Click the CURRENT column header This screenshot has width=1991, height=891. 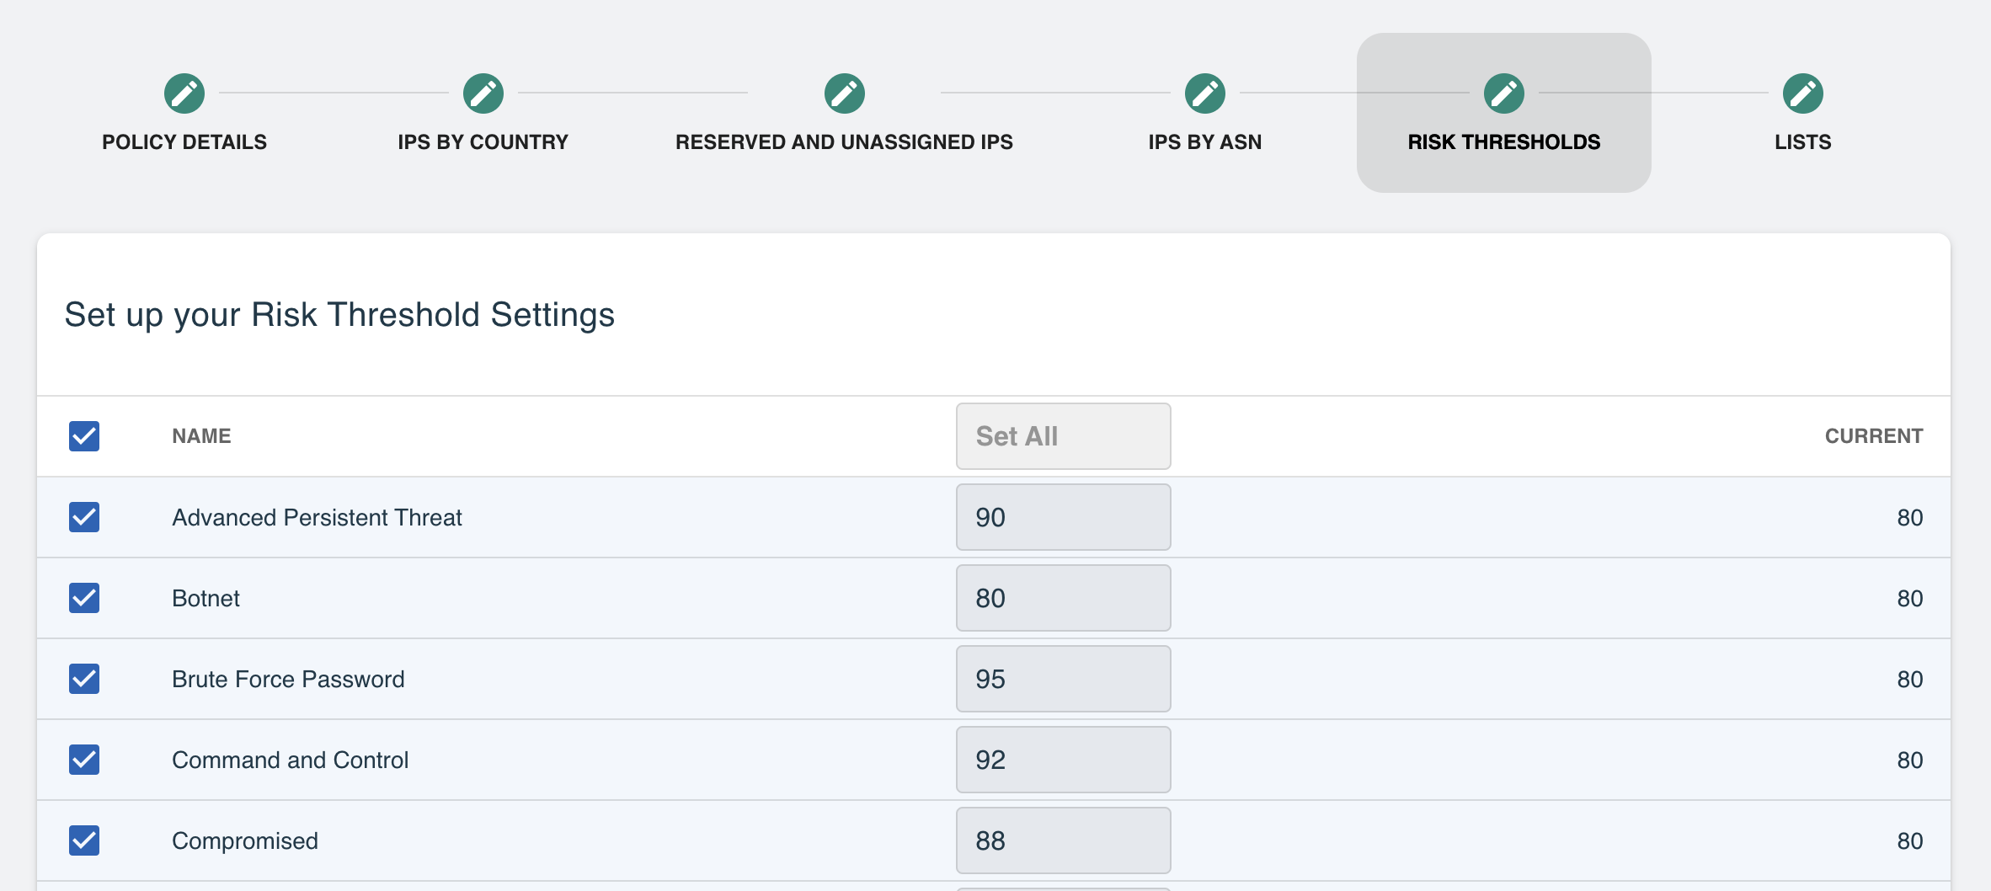1874,436
